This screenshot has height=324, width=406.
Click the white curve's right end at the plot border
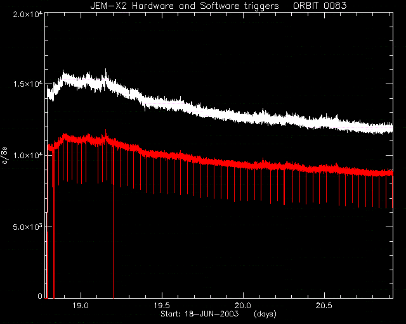392,128
